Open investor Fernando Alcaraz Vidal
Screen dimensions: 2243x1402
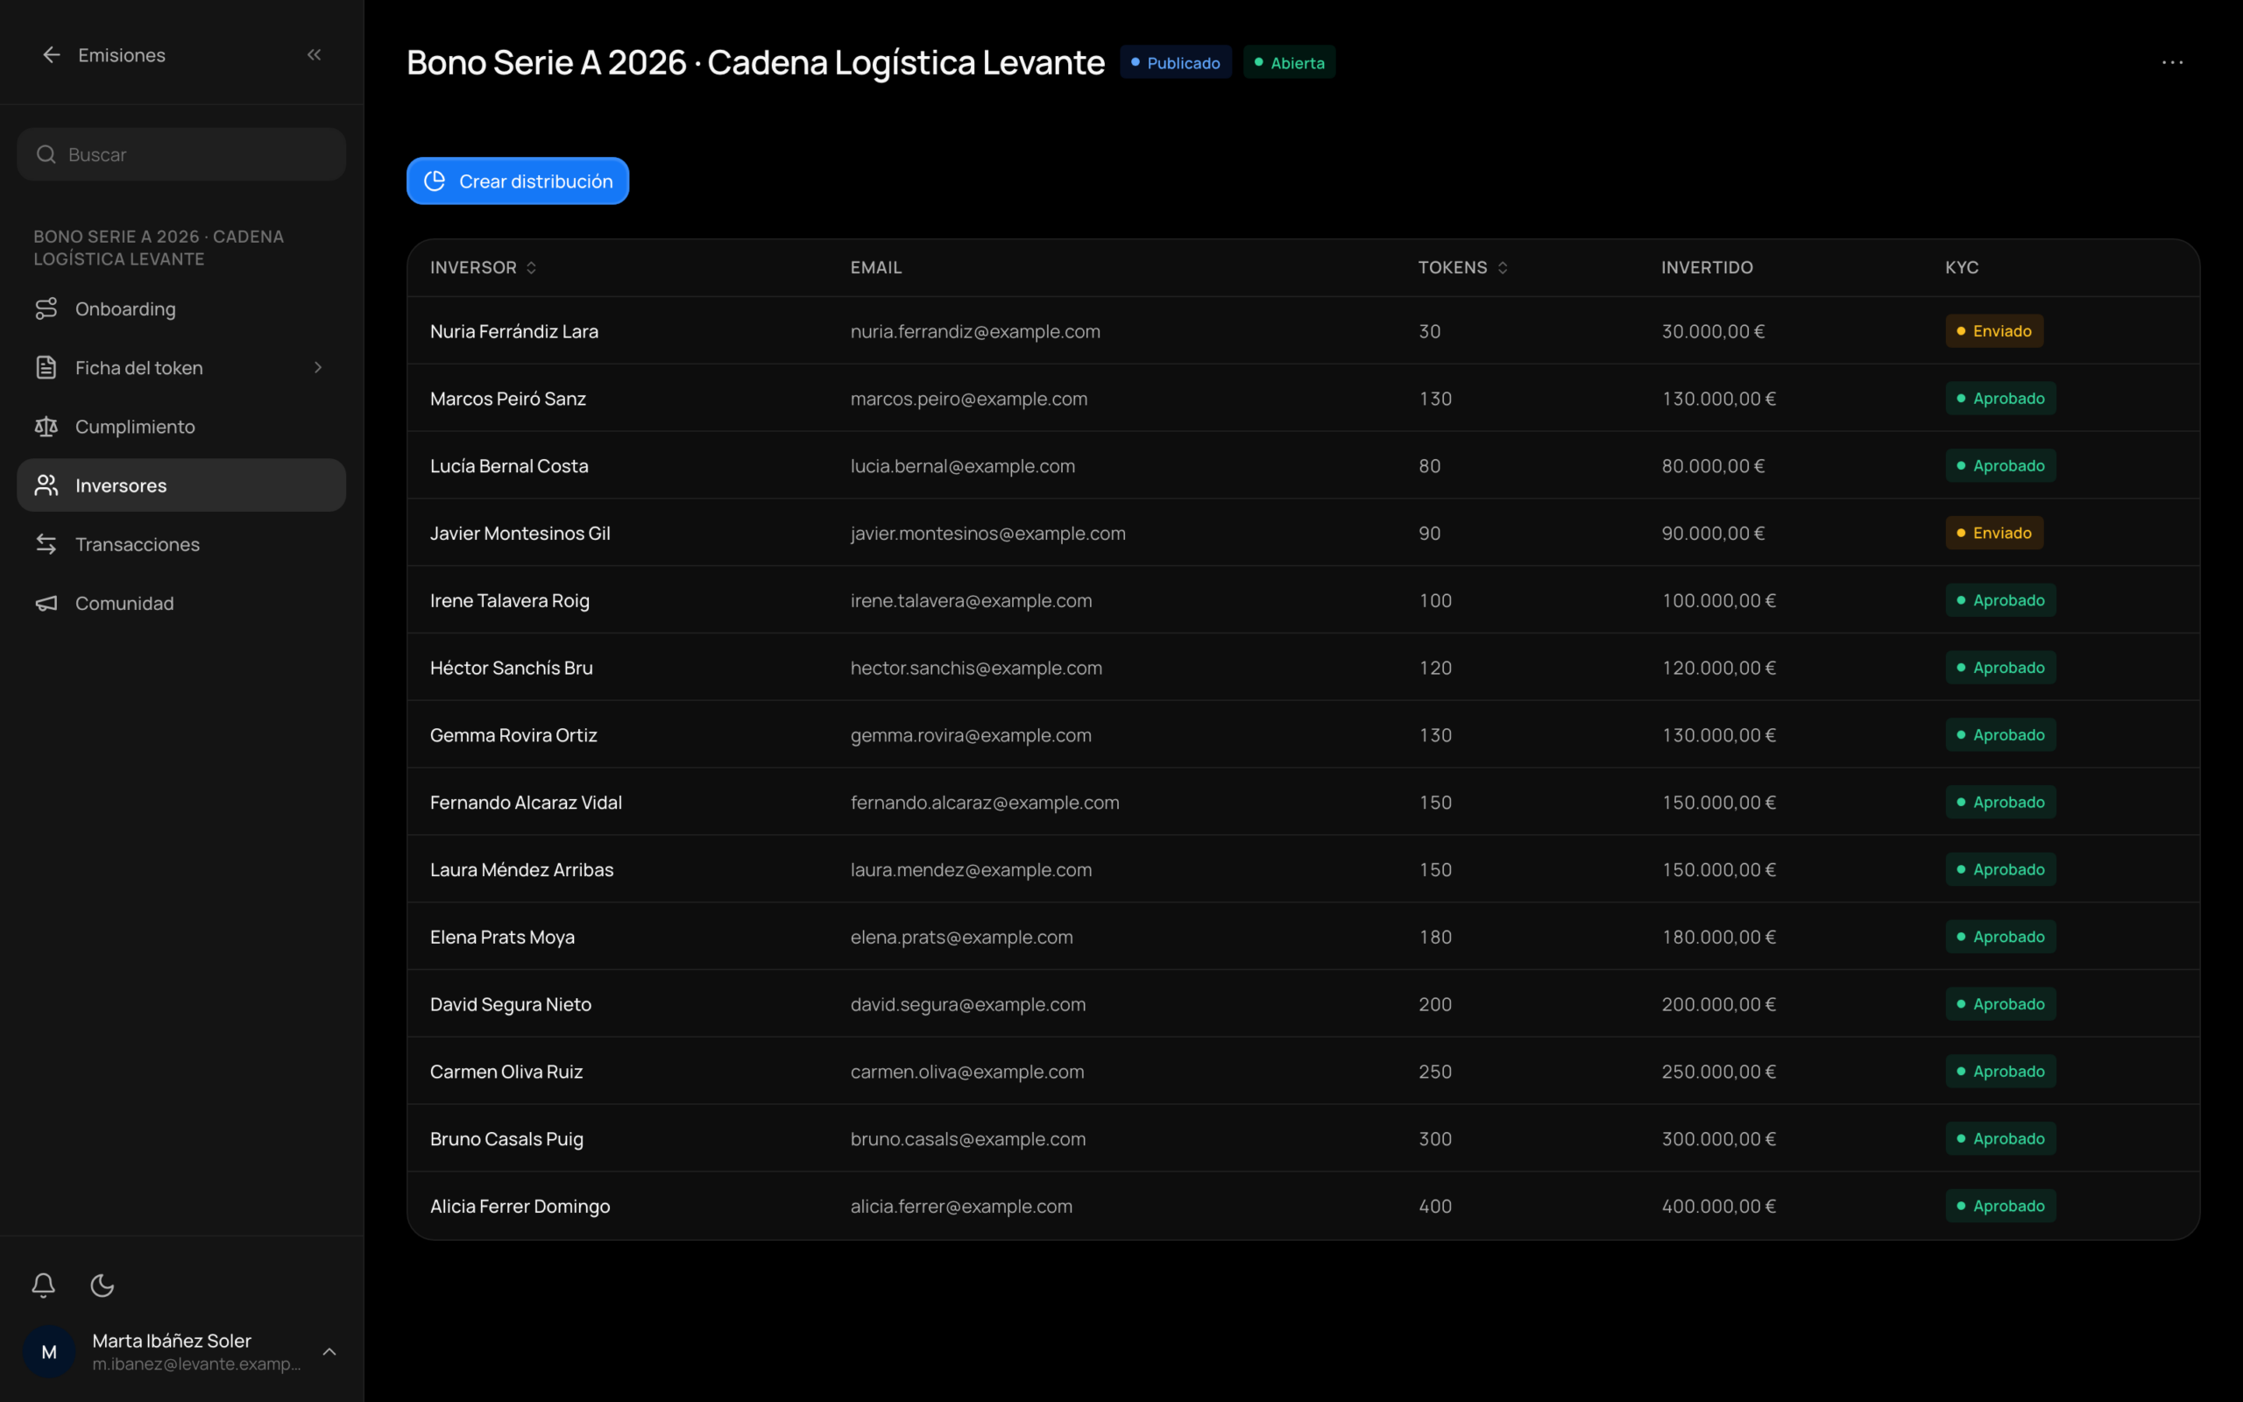click(x=526, y=802)
